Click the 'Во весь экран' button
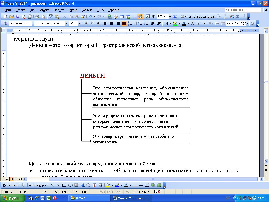The height and width of the screenshot is (202, 269). coord(206,17)
